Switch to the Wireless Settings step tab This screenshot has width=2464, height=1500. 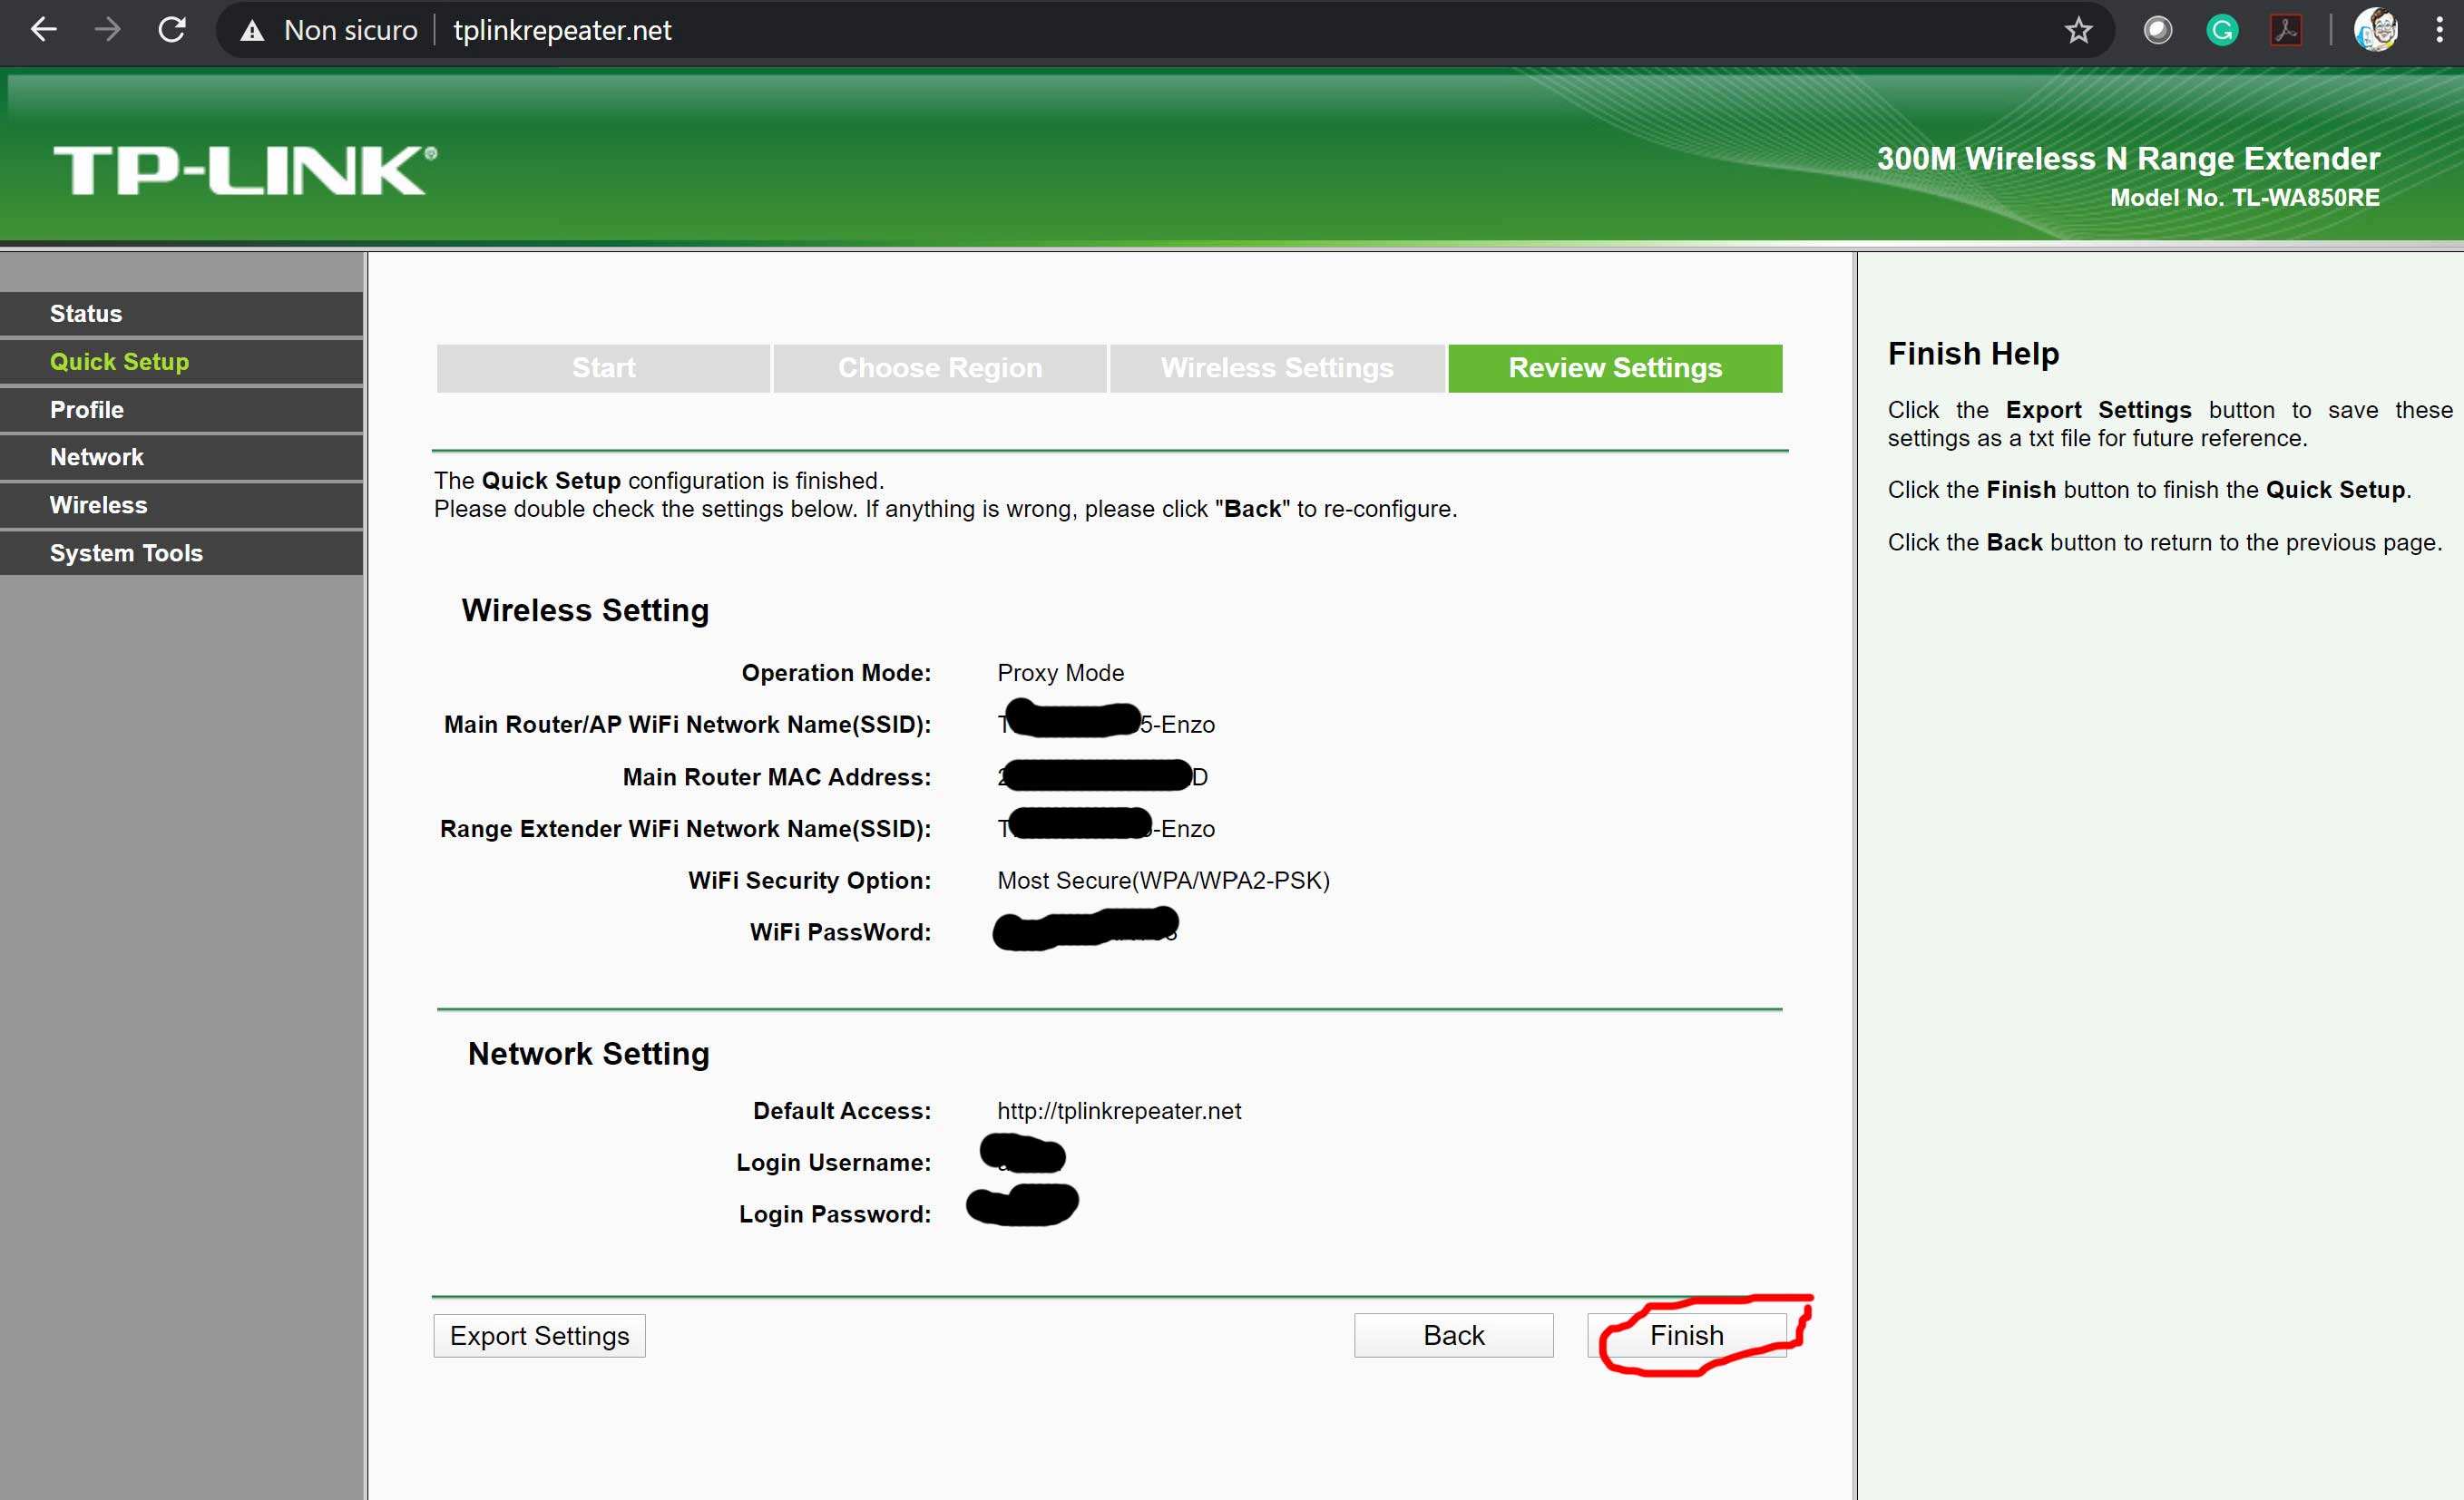pyautogui.click(x=1276, y=368)
